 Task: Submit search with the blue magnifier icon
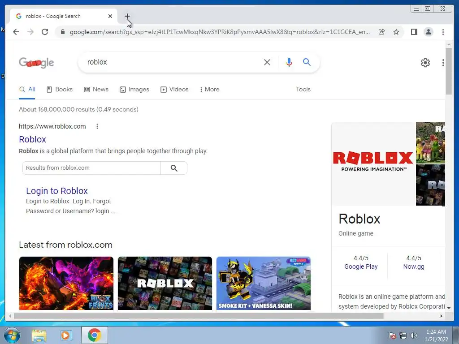307,62
